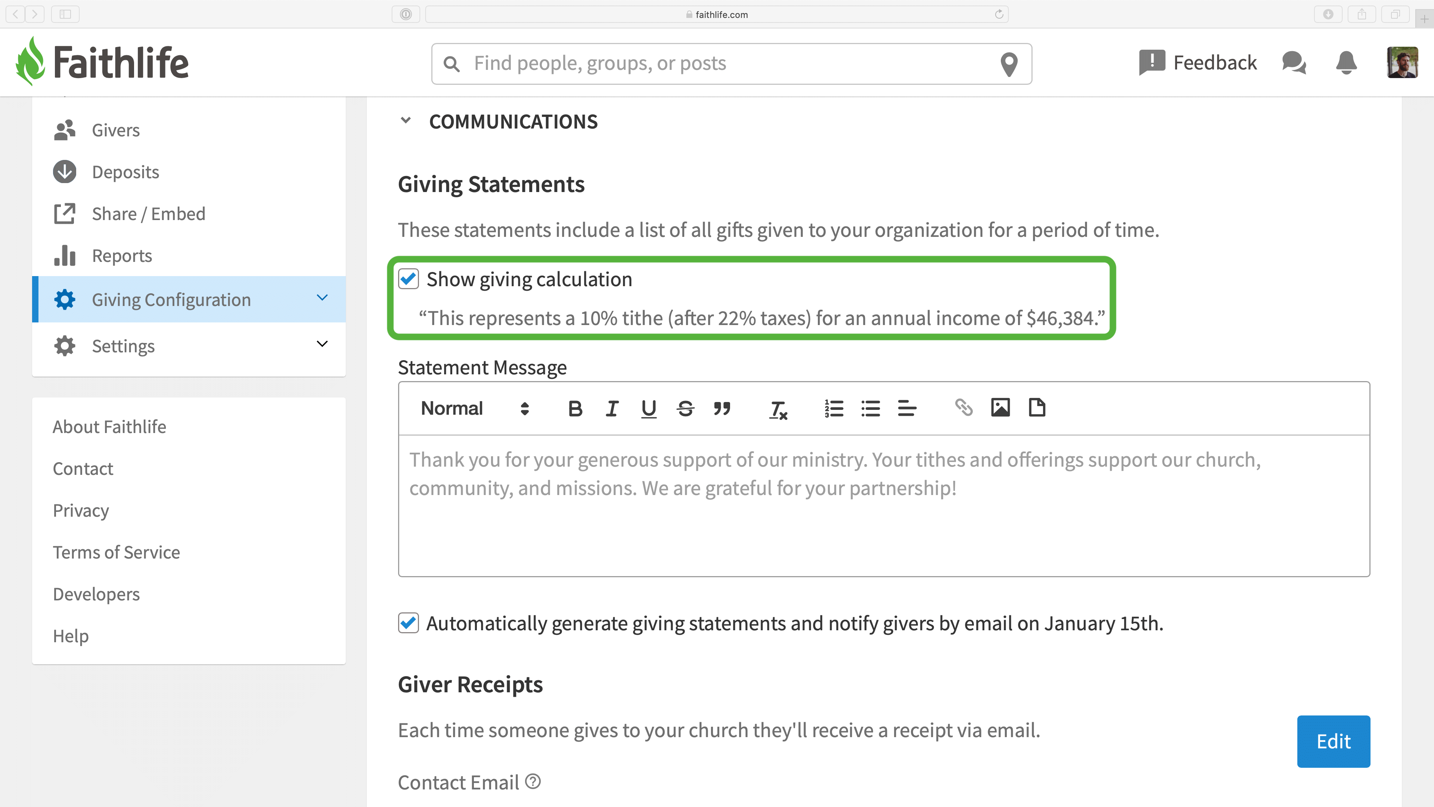This screenshot has width=1434, height=807.
Task: Insert a numbered list
Action: tap(834, 408)
